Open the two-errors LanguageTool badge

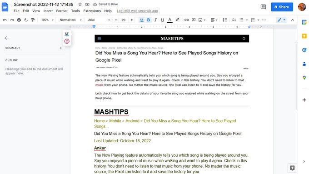pos(67,41)
